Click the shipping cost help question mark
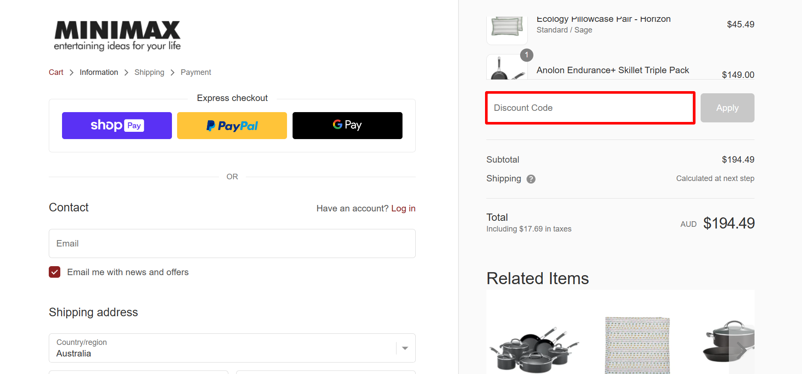The width and height of the screenshot is (802, 374). point(530,179)
